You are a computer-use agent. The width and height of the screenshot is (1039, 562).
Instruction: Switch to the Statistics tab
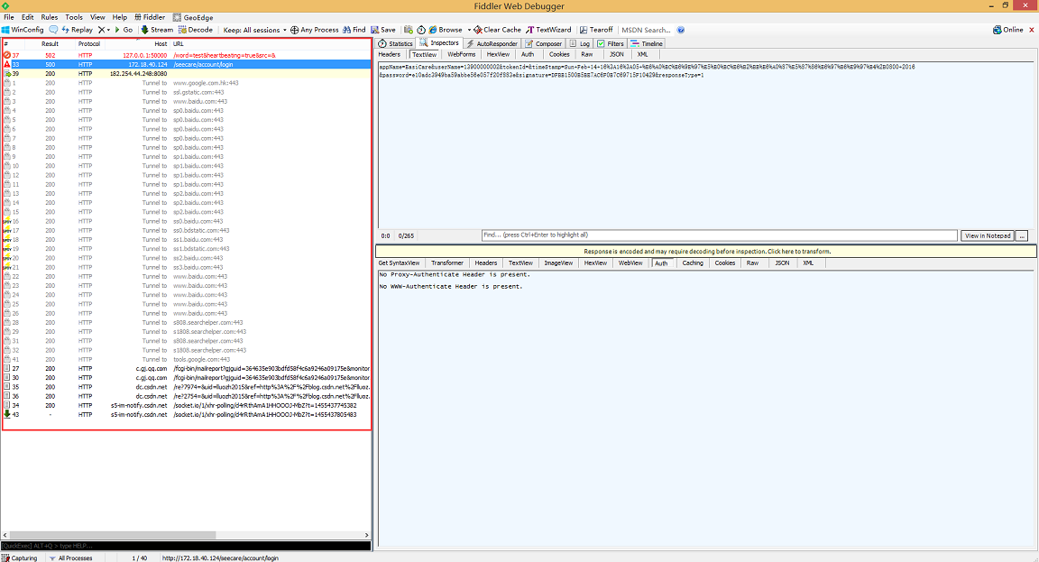[396, 43]
